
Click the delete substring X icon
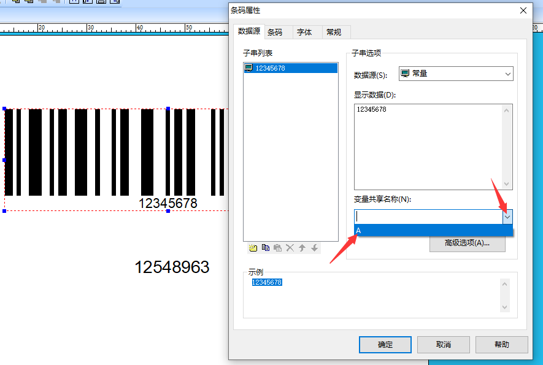click(x=290, y=248)
